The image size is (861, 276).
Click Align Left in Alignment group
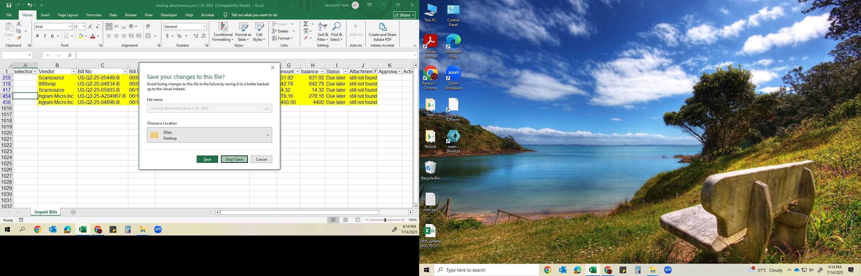click(109, 36)
